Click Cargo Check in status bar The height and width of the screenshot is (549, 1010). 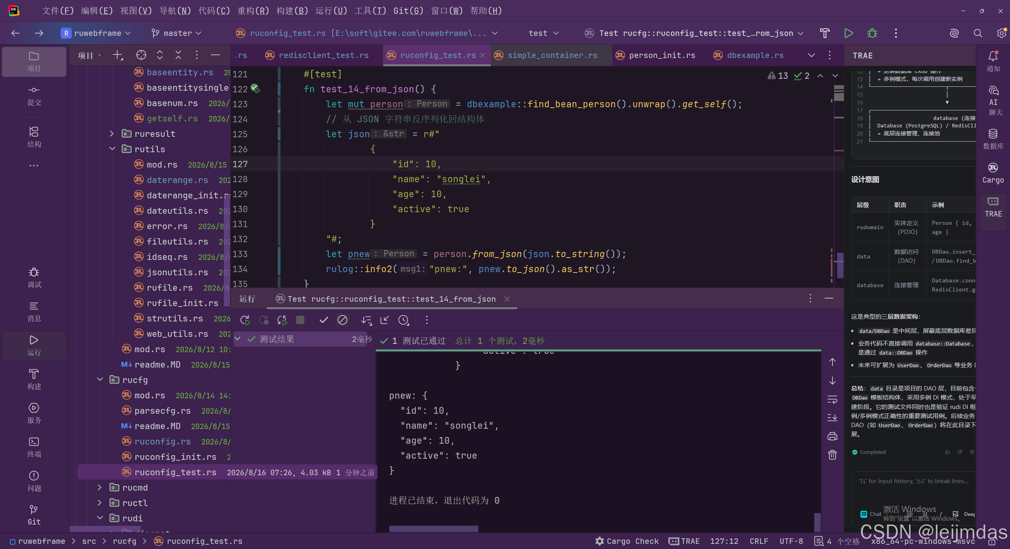tap(627, 541)
